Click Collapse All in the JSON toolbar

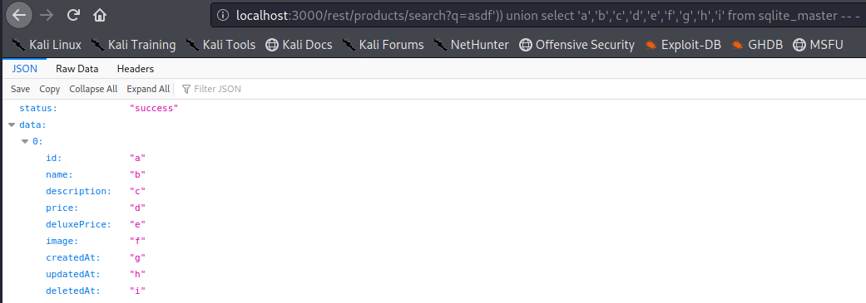point(93,89)
